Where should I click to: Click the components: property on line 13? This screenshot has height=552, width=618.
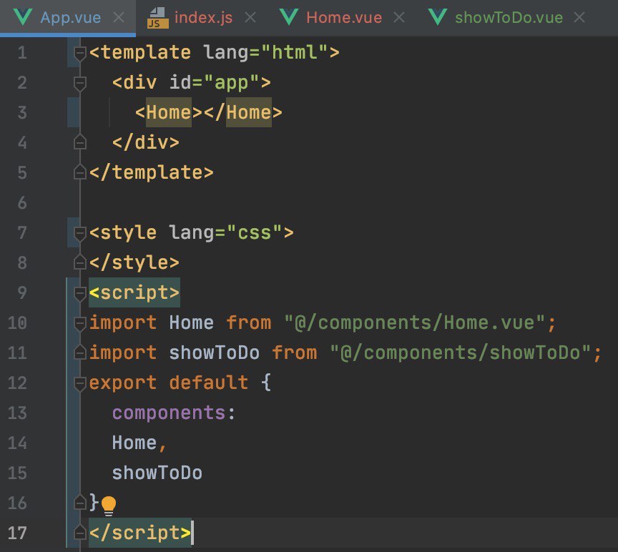tap(174, 413)
